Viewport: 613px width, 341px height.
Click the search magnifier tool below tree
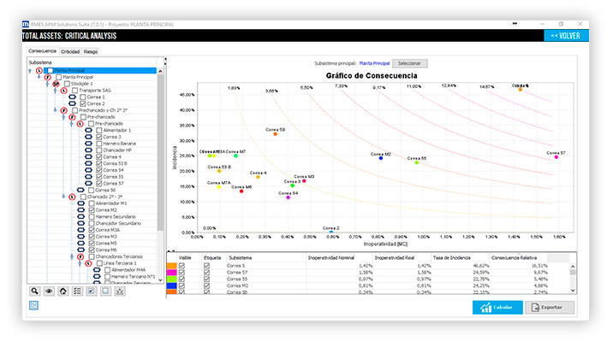click(34, 291)
